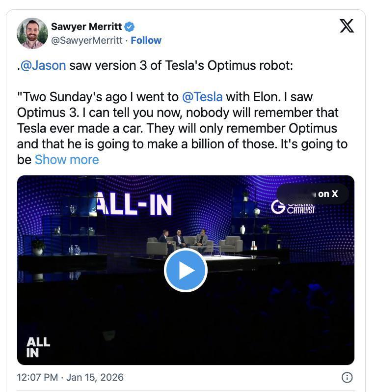
Task: Click the info icon beside the timestamp
Action: [x=347, y=377]
